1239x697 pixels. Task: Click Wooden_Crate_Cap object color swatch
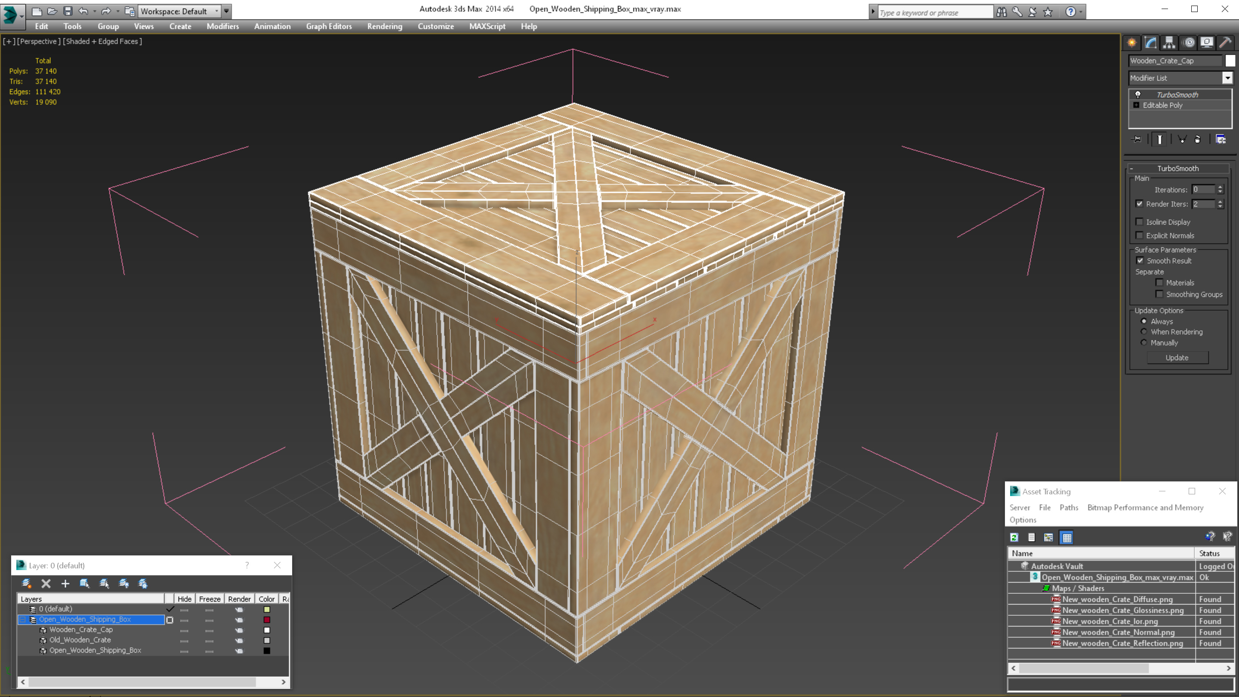(x=1230, y=61)
